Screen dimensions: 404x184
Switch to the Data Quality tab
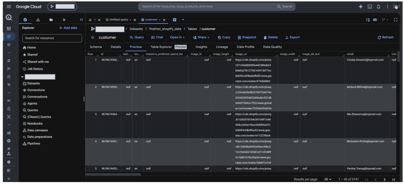[x=272, y=47]
